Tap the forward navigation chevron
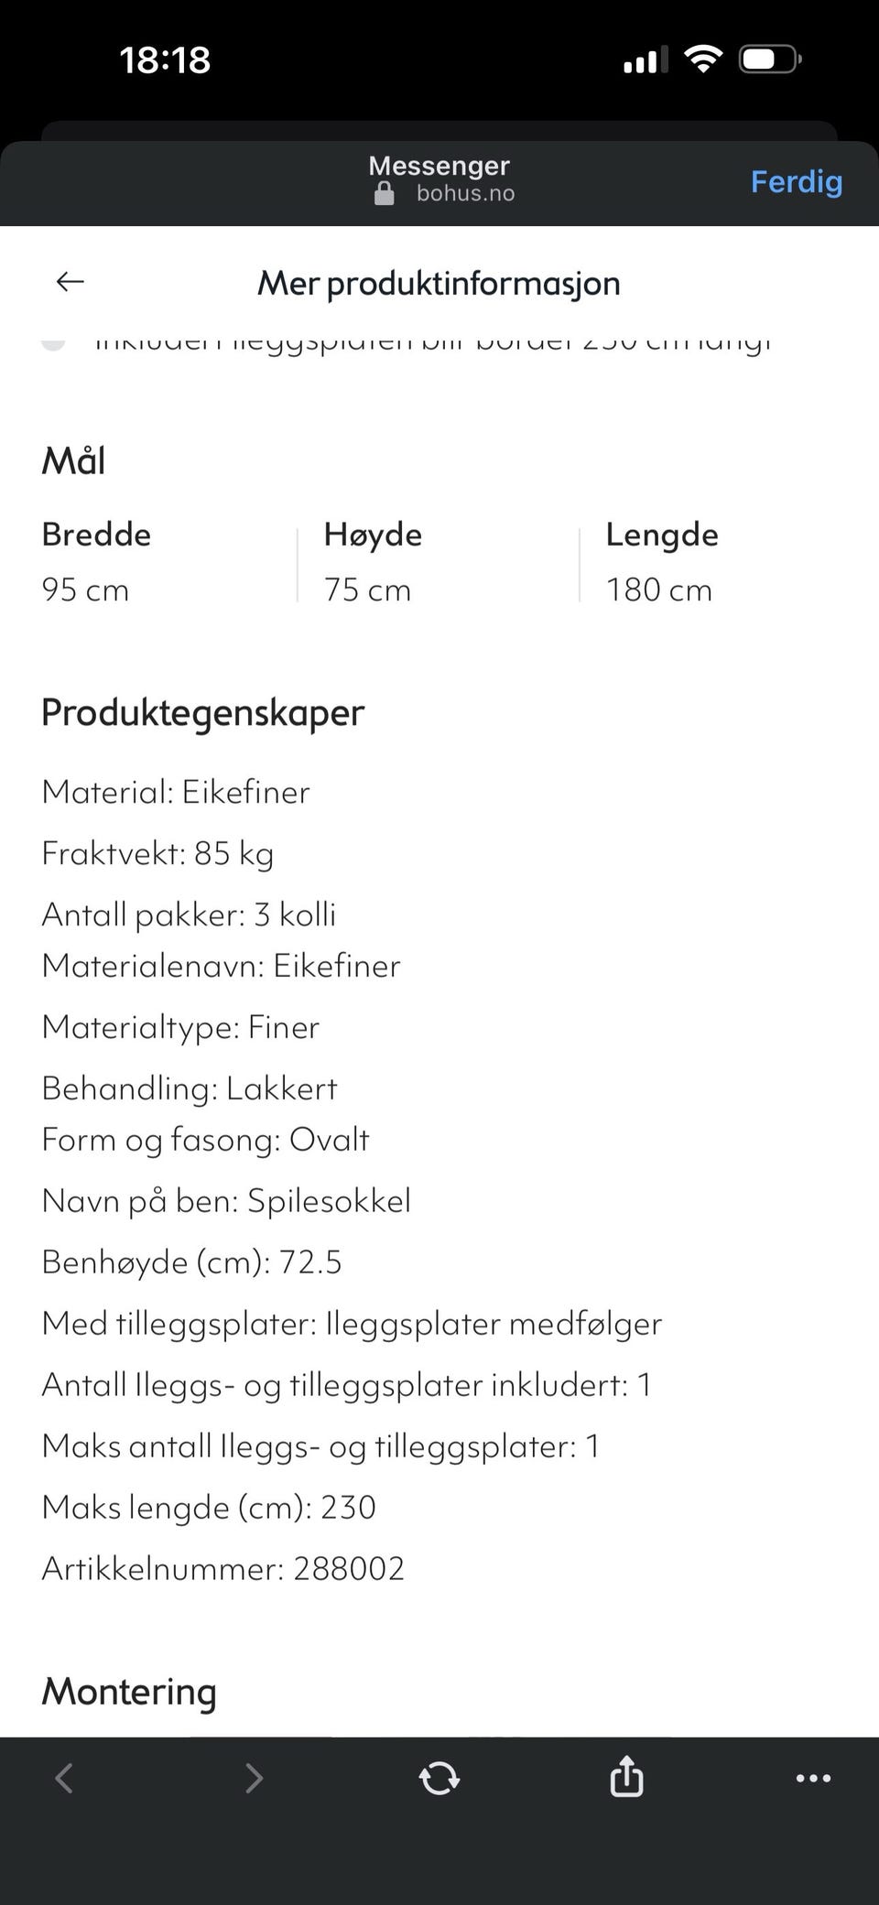This screenshot has width=879, height=1905. [254, 1777]
